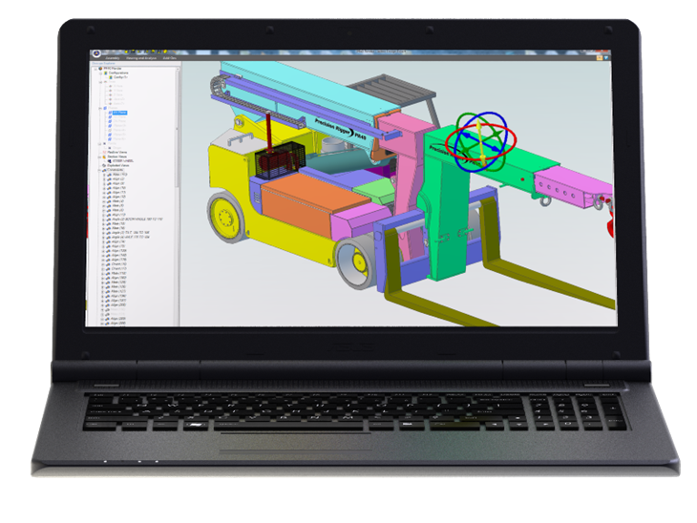Collapse the Constraints folder in the tree

pyautogui.click(x=99, y=171)
